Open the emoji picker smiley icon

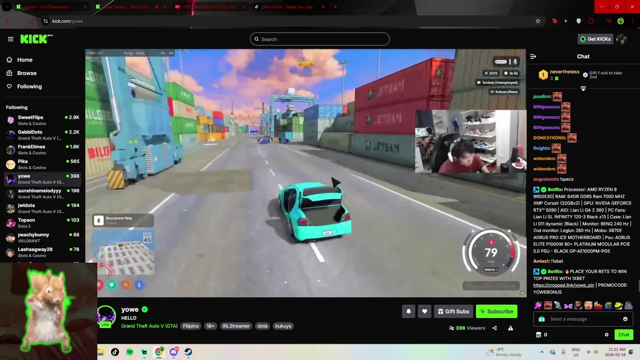tap(625, 319)
